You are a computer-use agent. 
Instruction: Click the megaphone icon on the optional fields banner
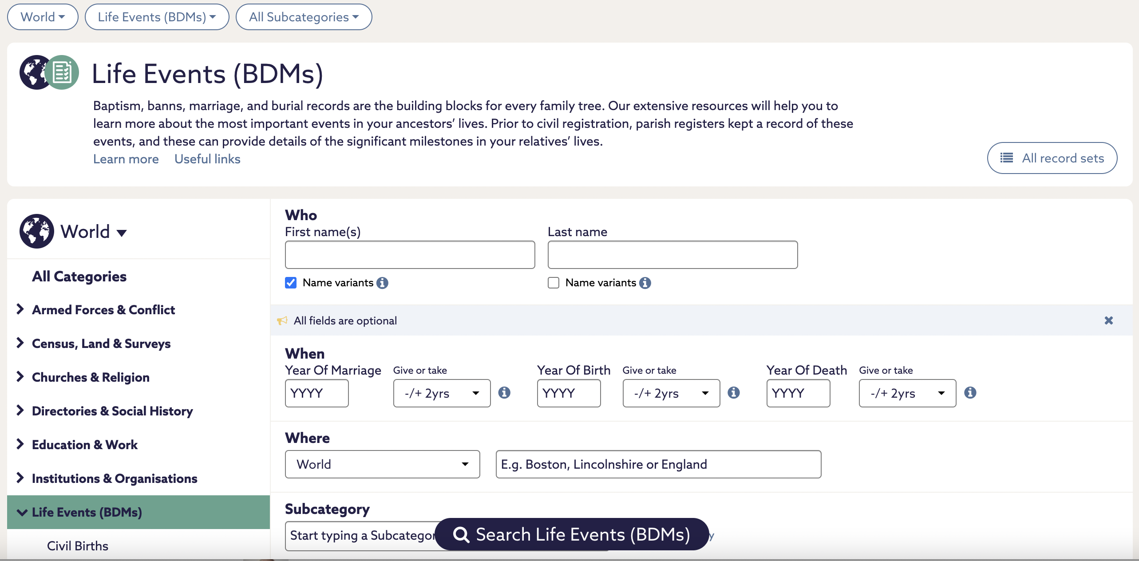(283, 320)
